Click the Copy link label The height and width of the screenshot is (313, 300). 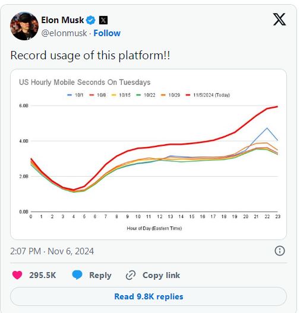point(161,275)
